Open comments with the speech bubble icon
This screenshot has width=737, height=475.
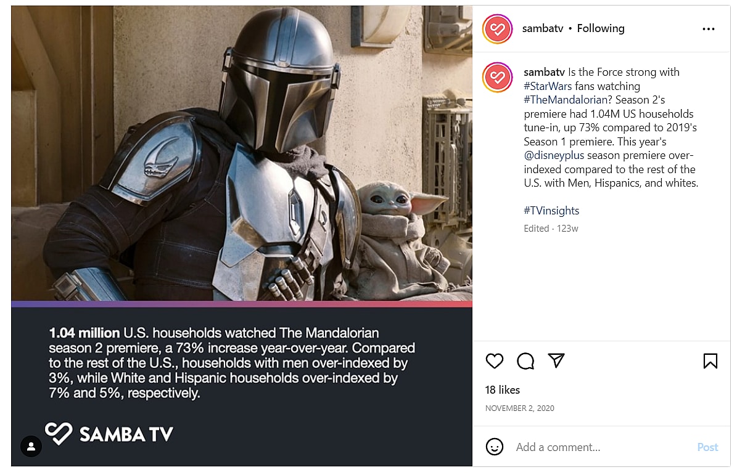525,361
